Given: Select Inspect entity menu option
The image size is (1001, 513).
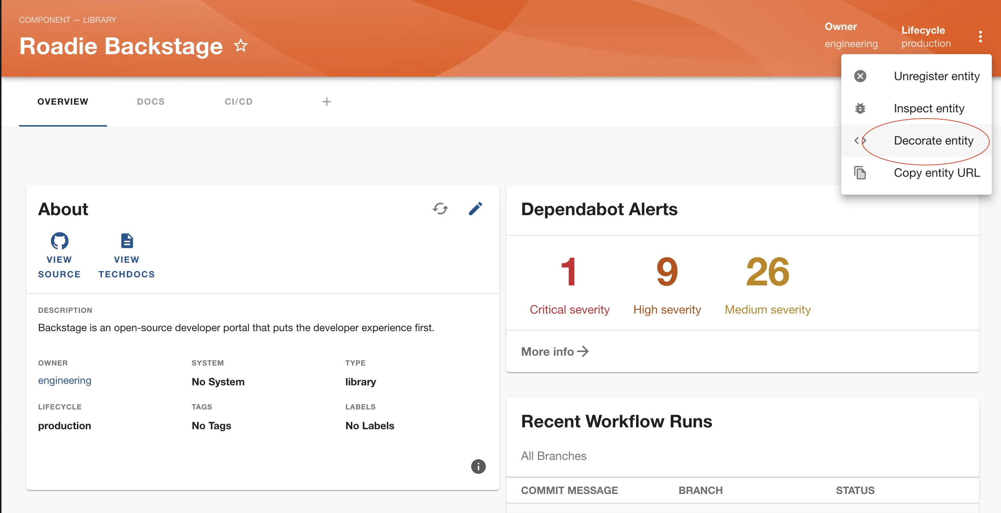Looking at the screenshot, I should click(x=929, y=108).
